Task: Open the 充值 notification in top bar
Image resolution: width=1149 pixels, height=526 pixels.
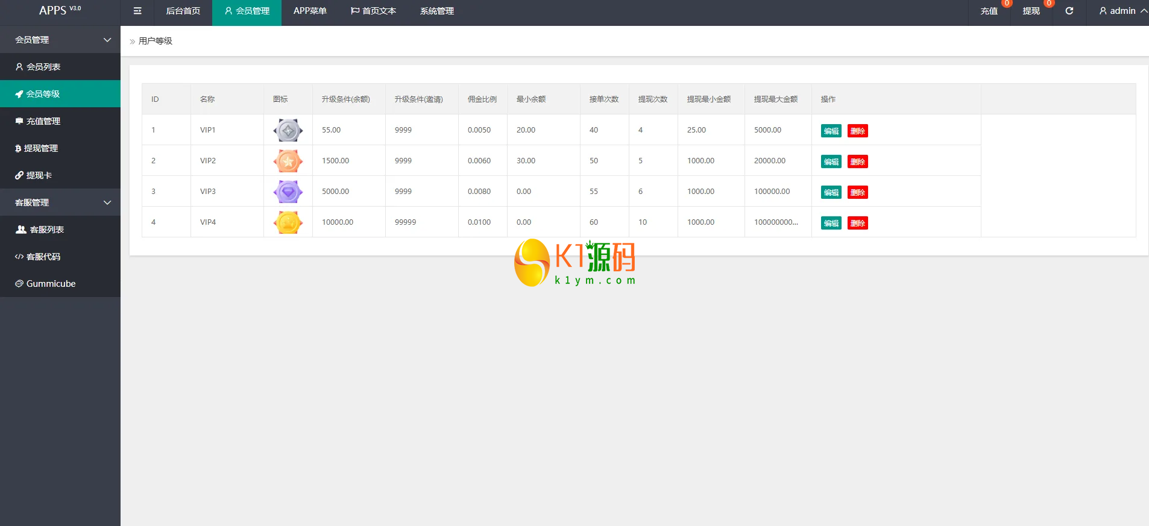Action: (989, 11)
